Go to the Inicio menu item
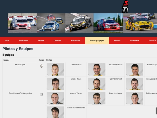This screenshot has width=157, height=118. [7, 40]
